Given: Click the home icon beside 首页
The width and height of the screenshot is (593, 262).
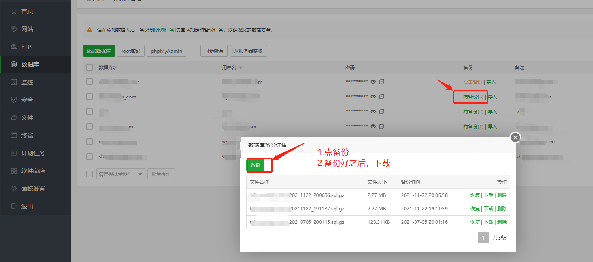Looking at the screenshot, I should point(14,11).
